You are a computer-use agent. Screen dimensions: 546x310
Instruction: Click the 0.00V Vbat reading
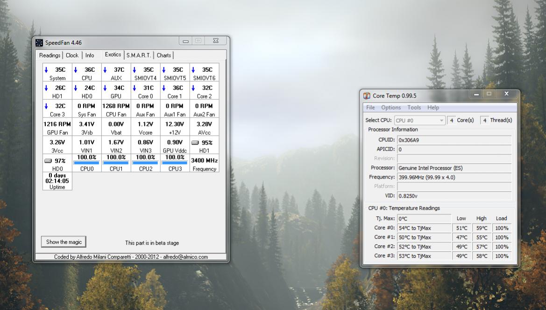116,128
